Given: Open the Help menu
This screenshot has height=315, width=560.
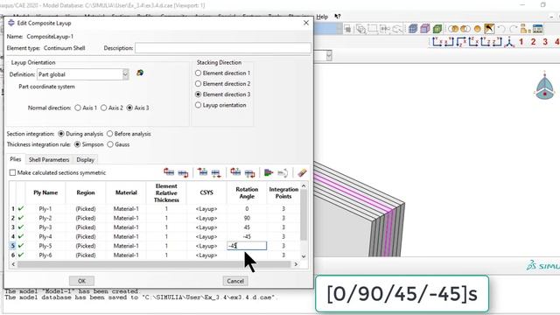Looking at the screenshot, I should [x=322, y=17].
